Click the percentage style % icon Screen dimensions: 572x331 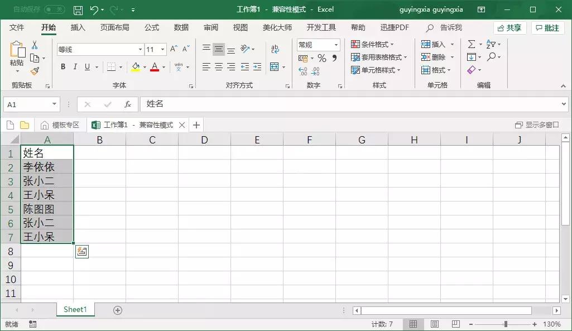321,58
